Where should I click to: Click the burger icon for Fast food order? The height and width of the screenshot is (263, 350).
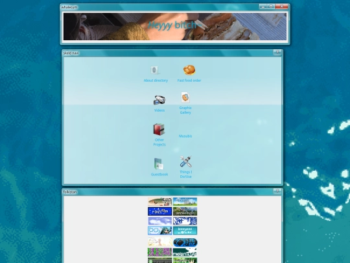[x=189, y=70]
